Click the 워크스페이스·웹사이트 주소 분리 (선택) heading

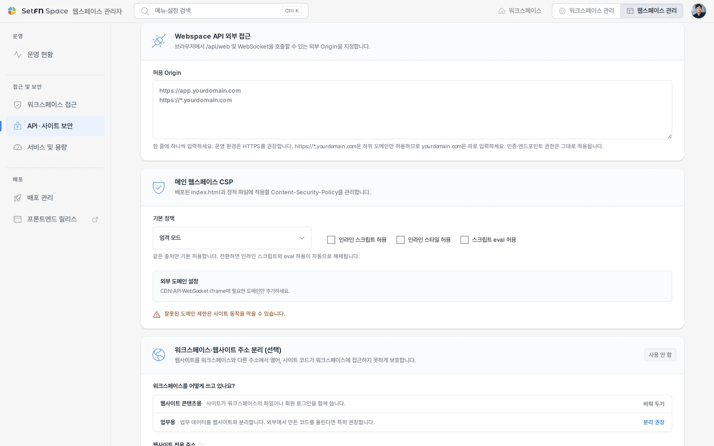click(228, 350)
